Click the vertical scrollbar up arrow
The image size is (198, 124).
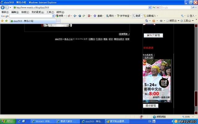pyautogui.click(x=196, y=25)
